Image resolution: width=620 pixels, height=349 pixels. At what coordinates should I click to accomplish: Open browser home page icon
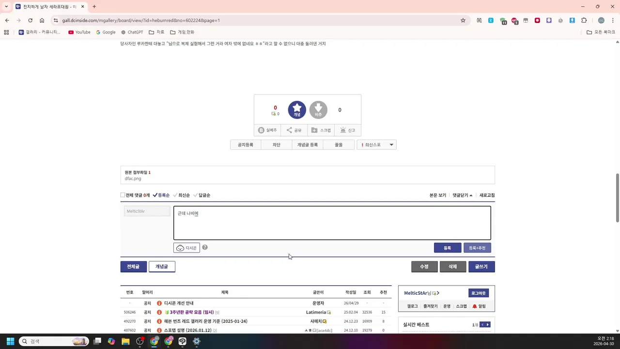coord(42,20)
